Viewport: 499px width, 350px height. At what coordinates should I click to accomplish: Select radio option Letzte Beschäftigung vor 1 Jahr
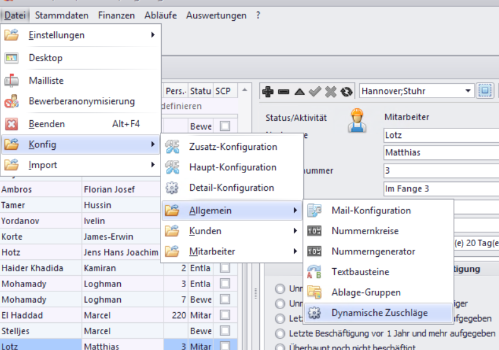click(x=280, y=333)
